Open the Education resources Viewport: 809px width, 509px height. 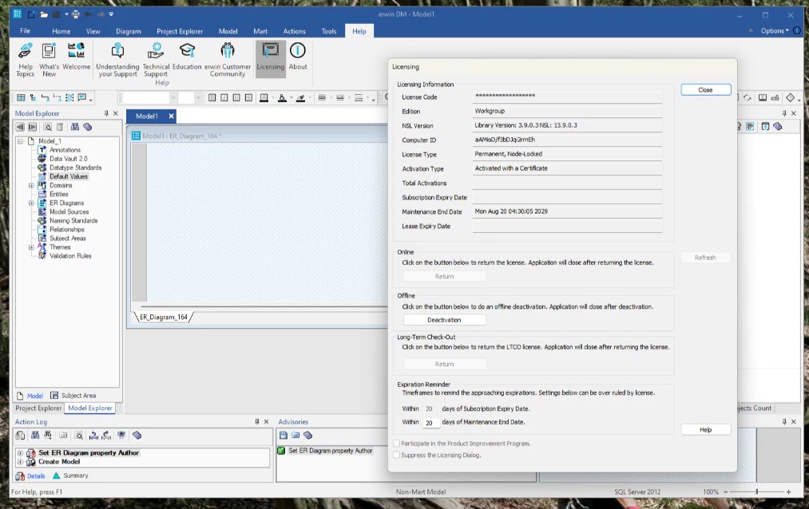click(x=187, y=57)
